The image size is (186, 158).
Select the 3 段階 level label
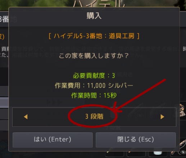click(x=94, y=117)
